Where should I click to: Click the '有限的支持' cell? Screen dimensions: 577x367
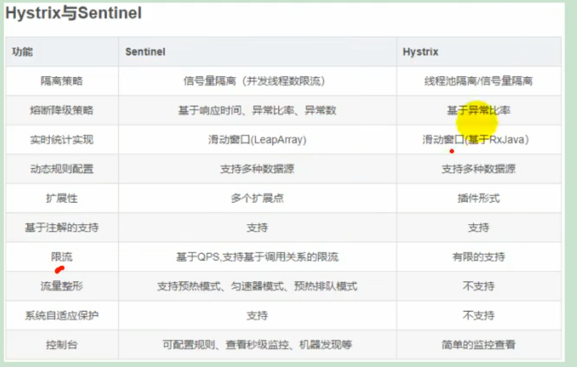point(478,257)
